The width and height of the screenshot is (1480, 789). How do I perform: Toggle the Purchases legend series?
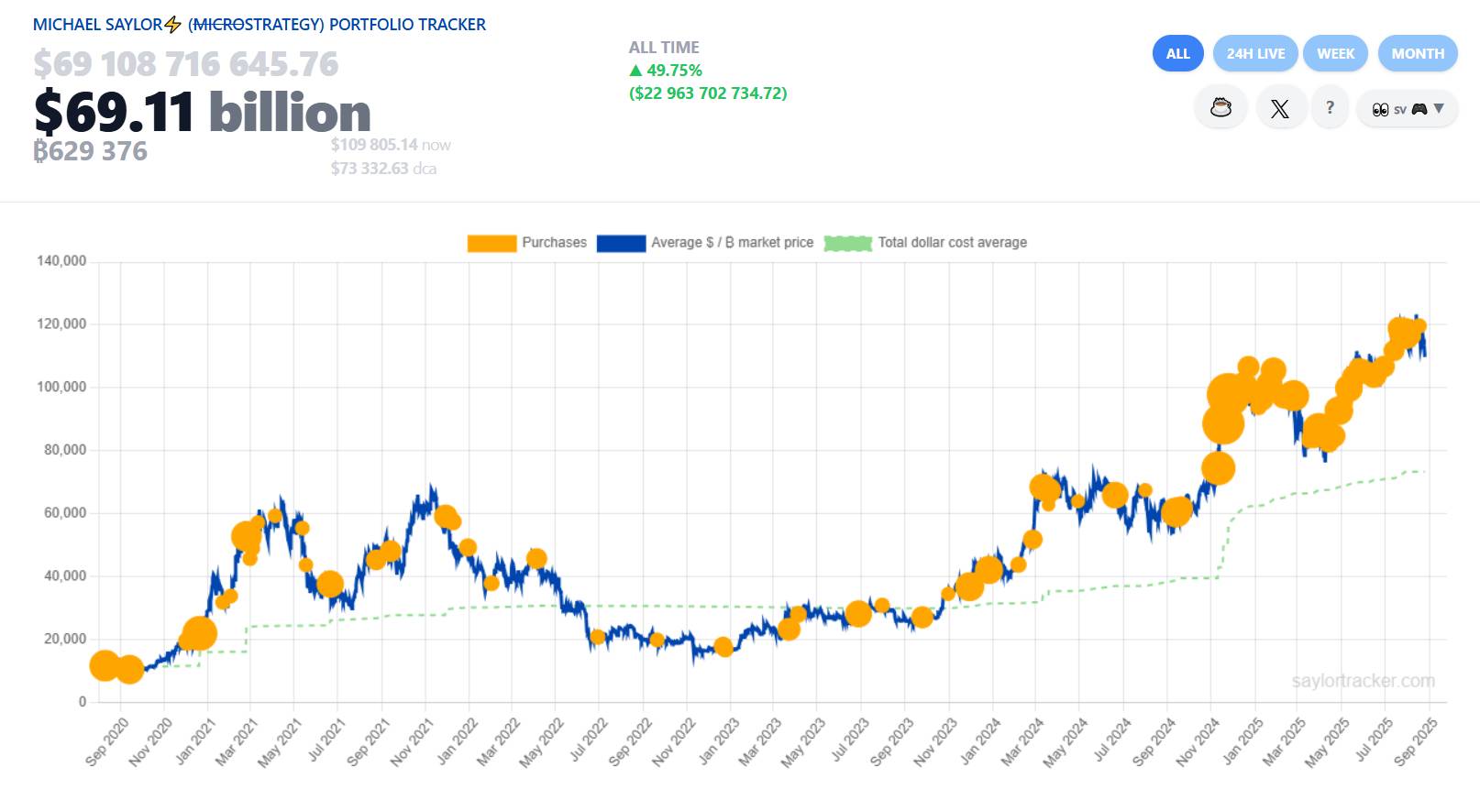527,243
